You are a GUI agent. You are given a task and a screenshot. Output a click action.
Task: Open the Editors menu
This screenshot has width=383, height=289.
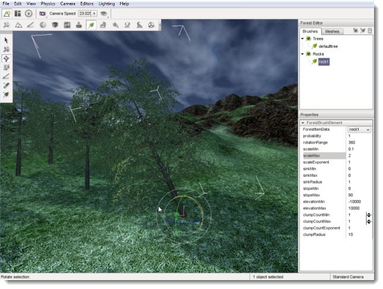pos(87,4)
